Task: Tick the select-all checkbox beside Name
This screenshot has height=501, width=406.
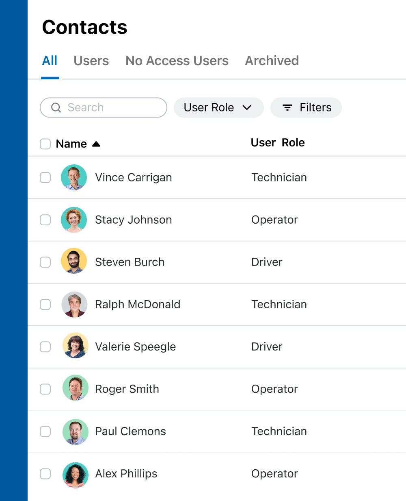Action: (x=45, y=144)
